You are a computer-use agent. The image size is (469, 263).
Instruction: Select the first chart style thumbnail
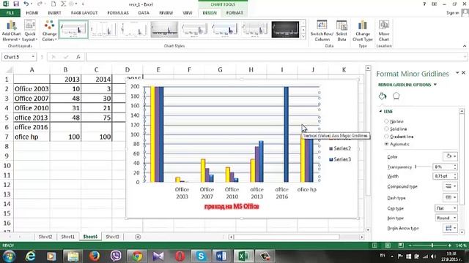point(73,29)
